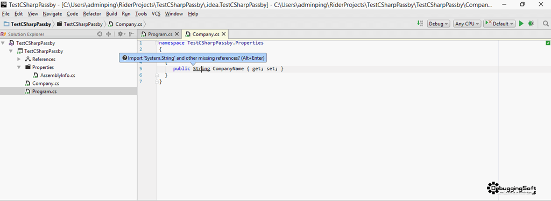Close the Program.cs editor tab
Image resolution: width=551 pixels, height=201 pixels.
tap(176, 34)
